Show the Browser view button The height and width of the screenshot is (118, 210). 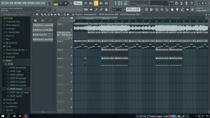(167, 10)
